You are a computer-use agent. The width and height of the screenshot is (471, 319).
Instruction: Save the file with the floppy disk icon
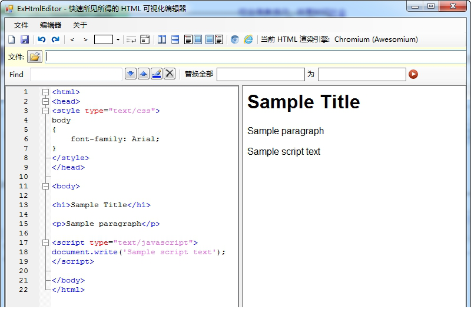[x=25, y=39]
